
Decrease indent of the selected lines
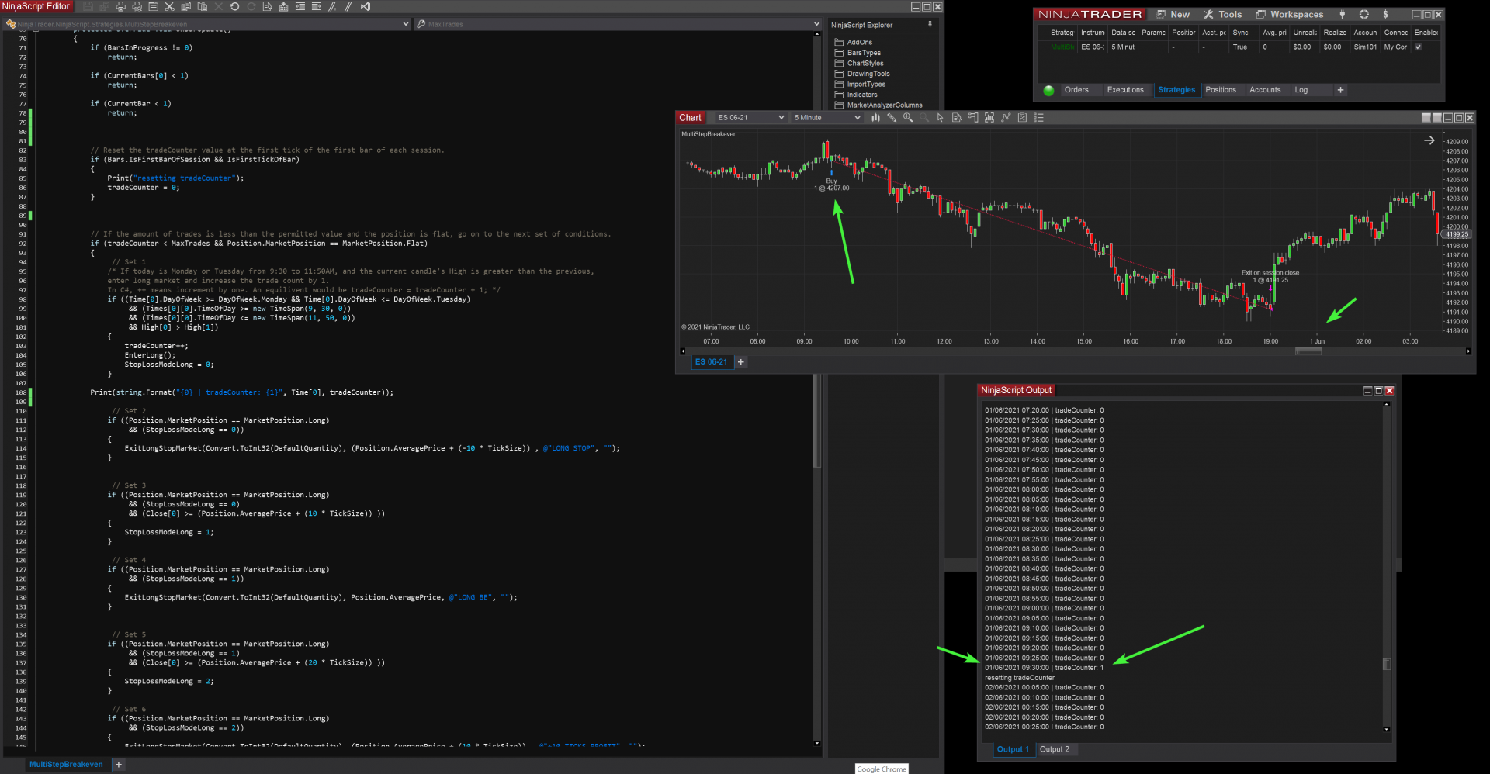click(x=300, y=7)
